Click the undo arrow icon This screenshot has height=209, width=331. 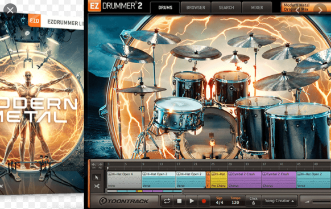pos(94,166)
